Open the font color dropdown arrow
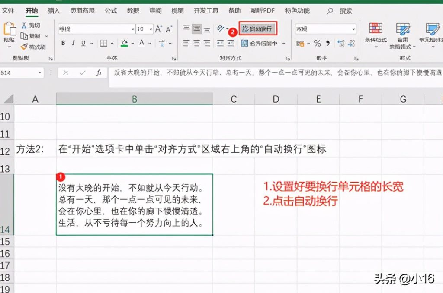This screenshot has height=293, width=443. [150, 43]
